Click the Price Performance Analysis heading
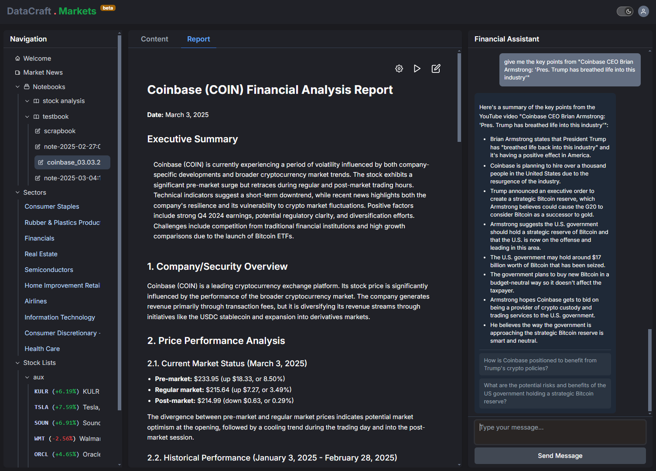 point(216,341)
